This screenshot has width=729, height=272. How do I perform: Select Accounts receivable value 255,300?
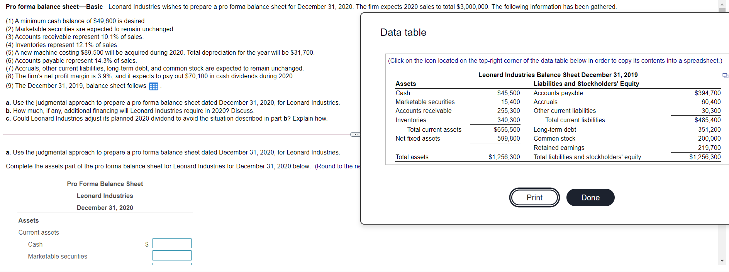(509, 111)
